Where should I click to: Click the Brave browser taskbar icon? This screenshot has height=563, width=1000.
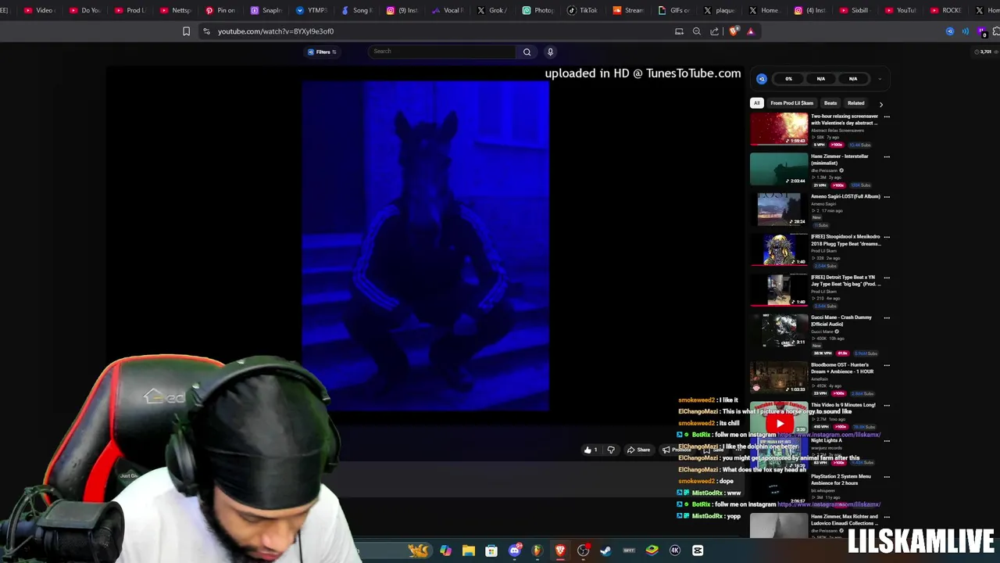(x=560, y=550)
